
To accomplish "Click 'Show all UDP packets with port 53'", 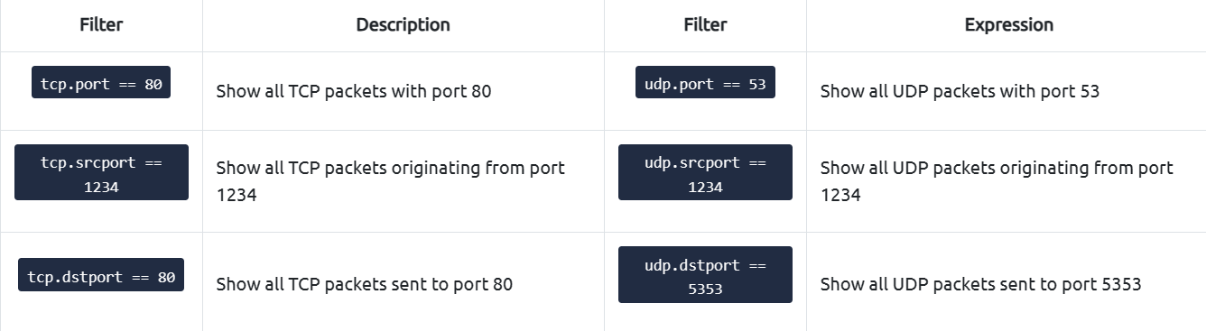I will 960,91.
